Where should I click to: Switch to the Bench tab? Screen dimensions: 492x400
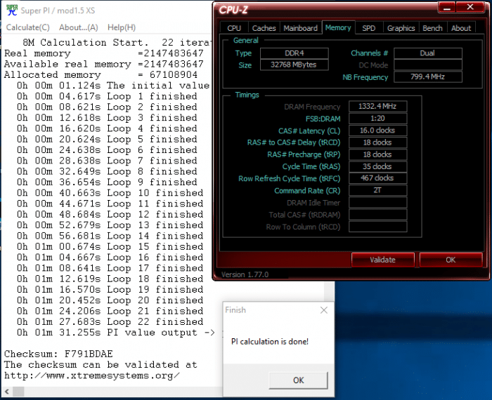(432, 28)
